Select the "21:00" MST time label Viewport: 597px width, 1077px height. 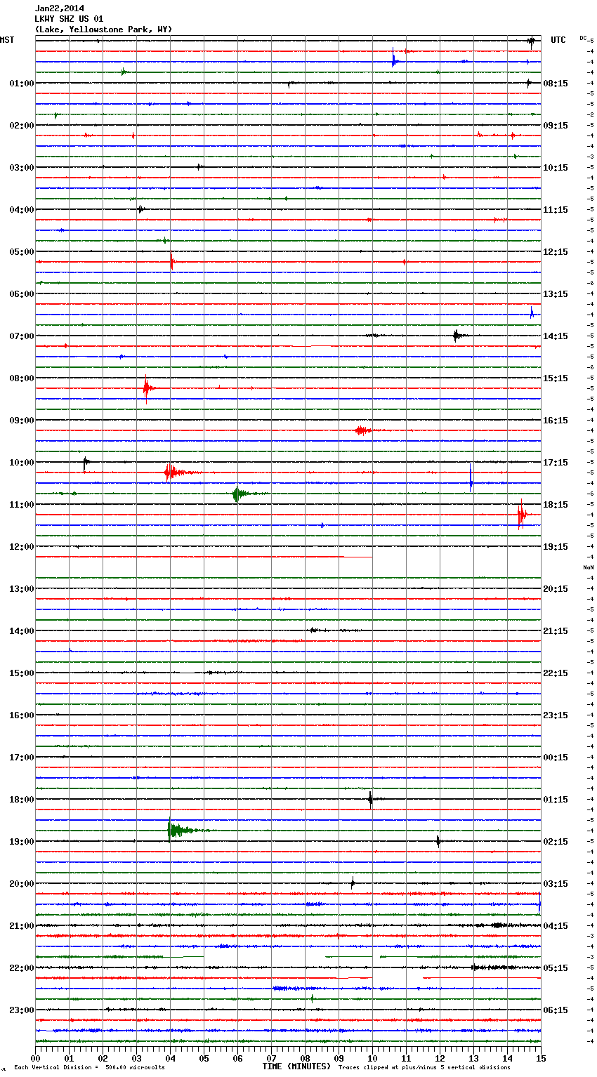point(22,926)
